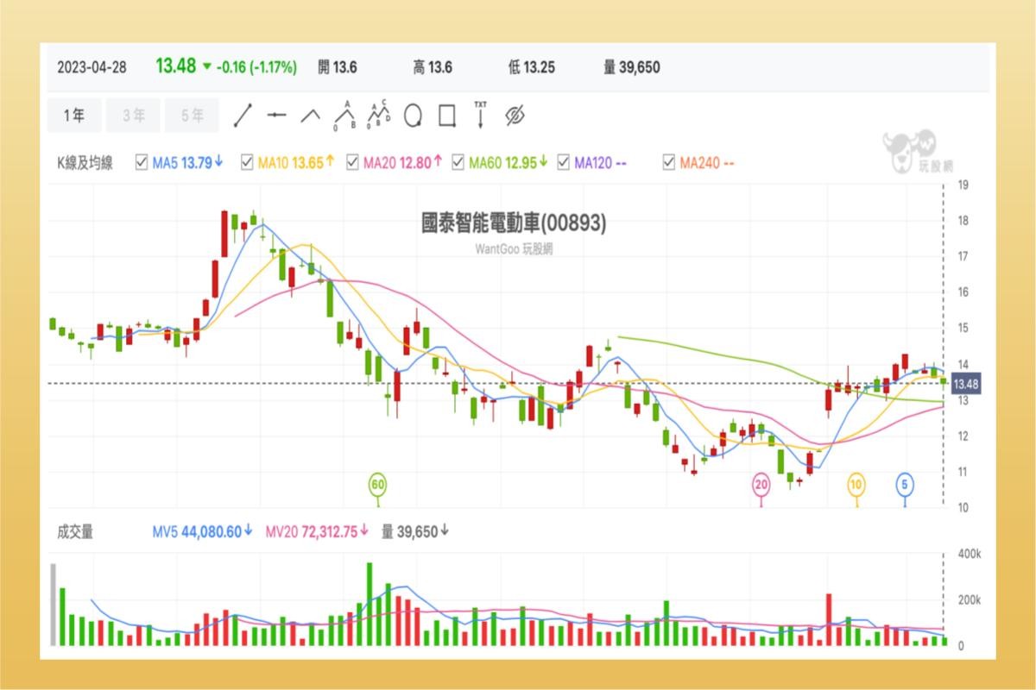Image resolution: width=1036 pixels, height=690 pixels.
Task: Select the trend line drawing tool
Action: pos(243,113)
